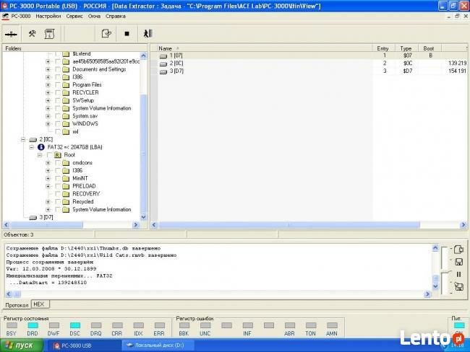Click the save log diskette icon

[458, 261]
